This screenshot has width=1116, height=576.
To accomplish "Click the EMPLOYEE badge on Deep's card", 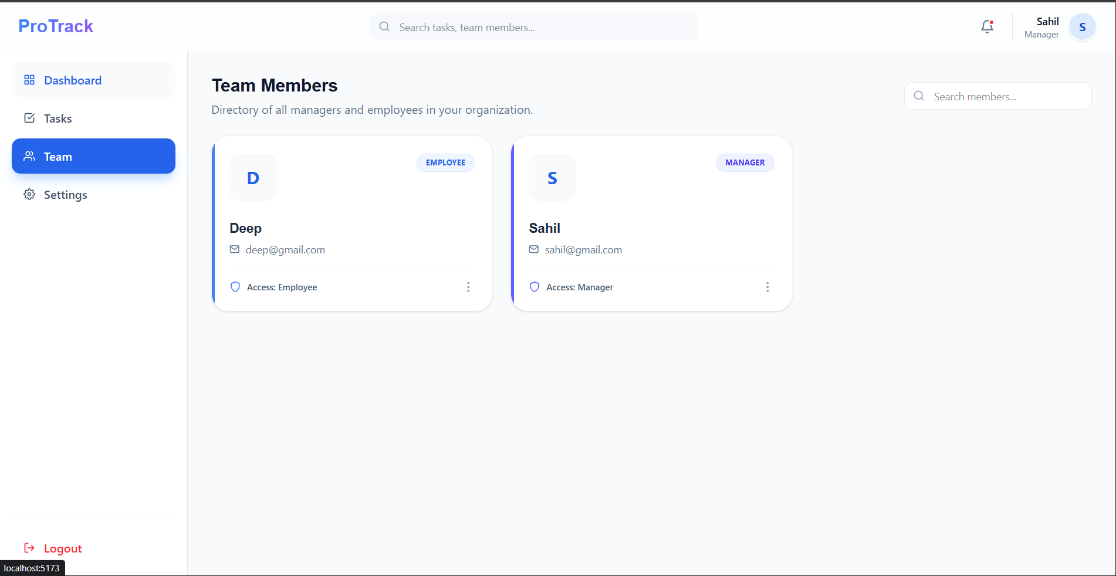I will click(445, 162).
